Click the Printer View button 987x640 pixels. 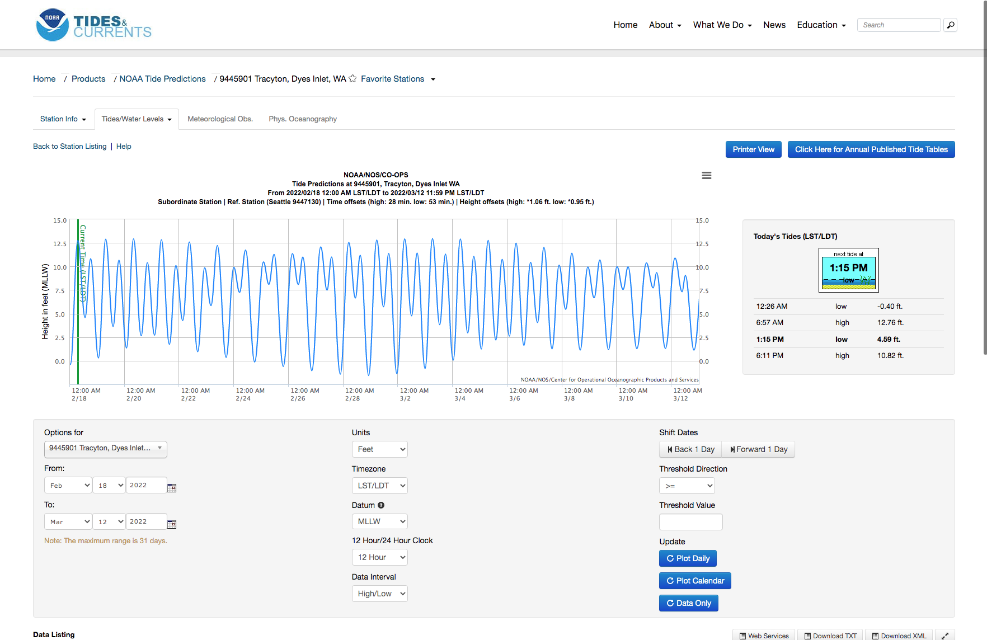[x=754, y=149]
